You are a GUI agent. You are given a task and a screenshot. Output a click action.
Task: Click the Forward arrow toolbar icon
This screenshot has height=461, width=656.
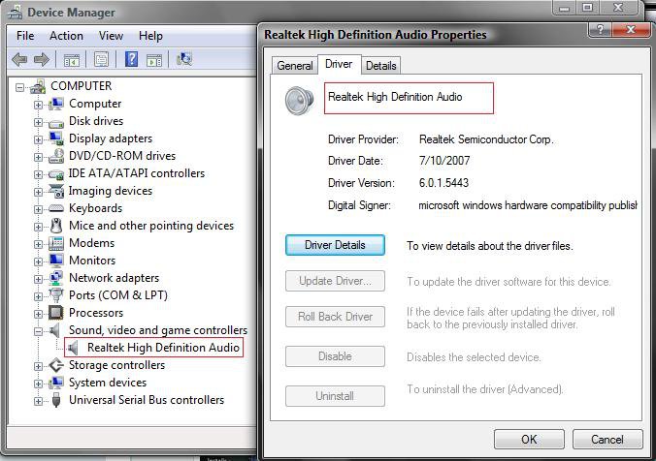tap(42, 60)
